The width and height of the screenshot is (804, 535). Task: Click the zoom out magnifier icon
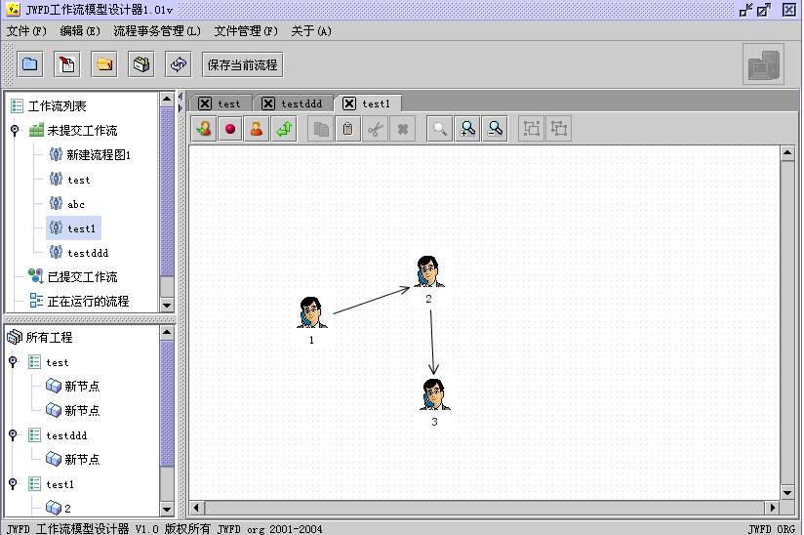point(495,128)
